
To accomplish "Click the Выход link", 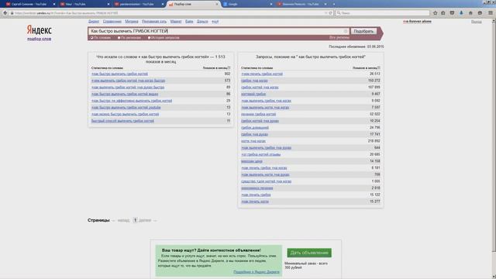I will pyautogui.click(x=476, y=22).
